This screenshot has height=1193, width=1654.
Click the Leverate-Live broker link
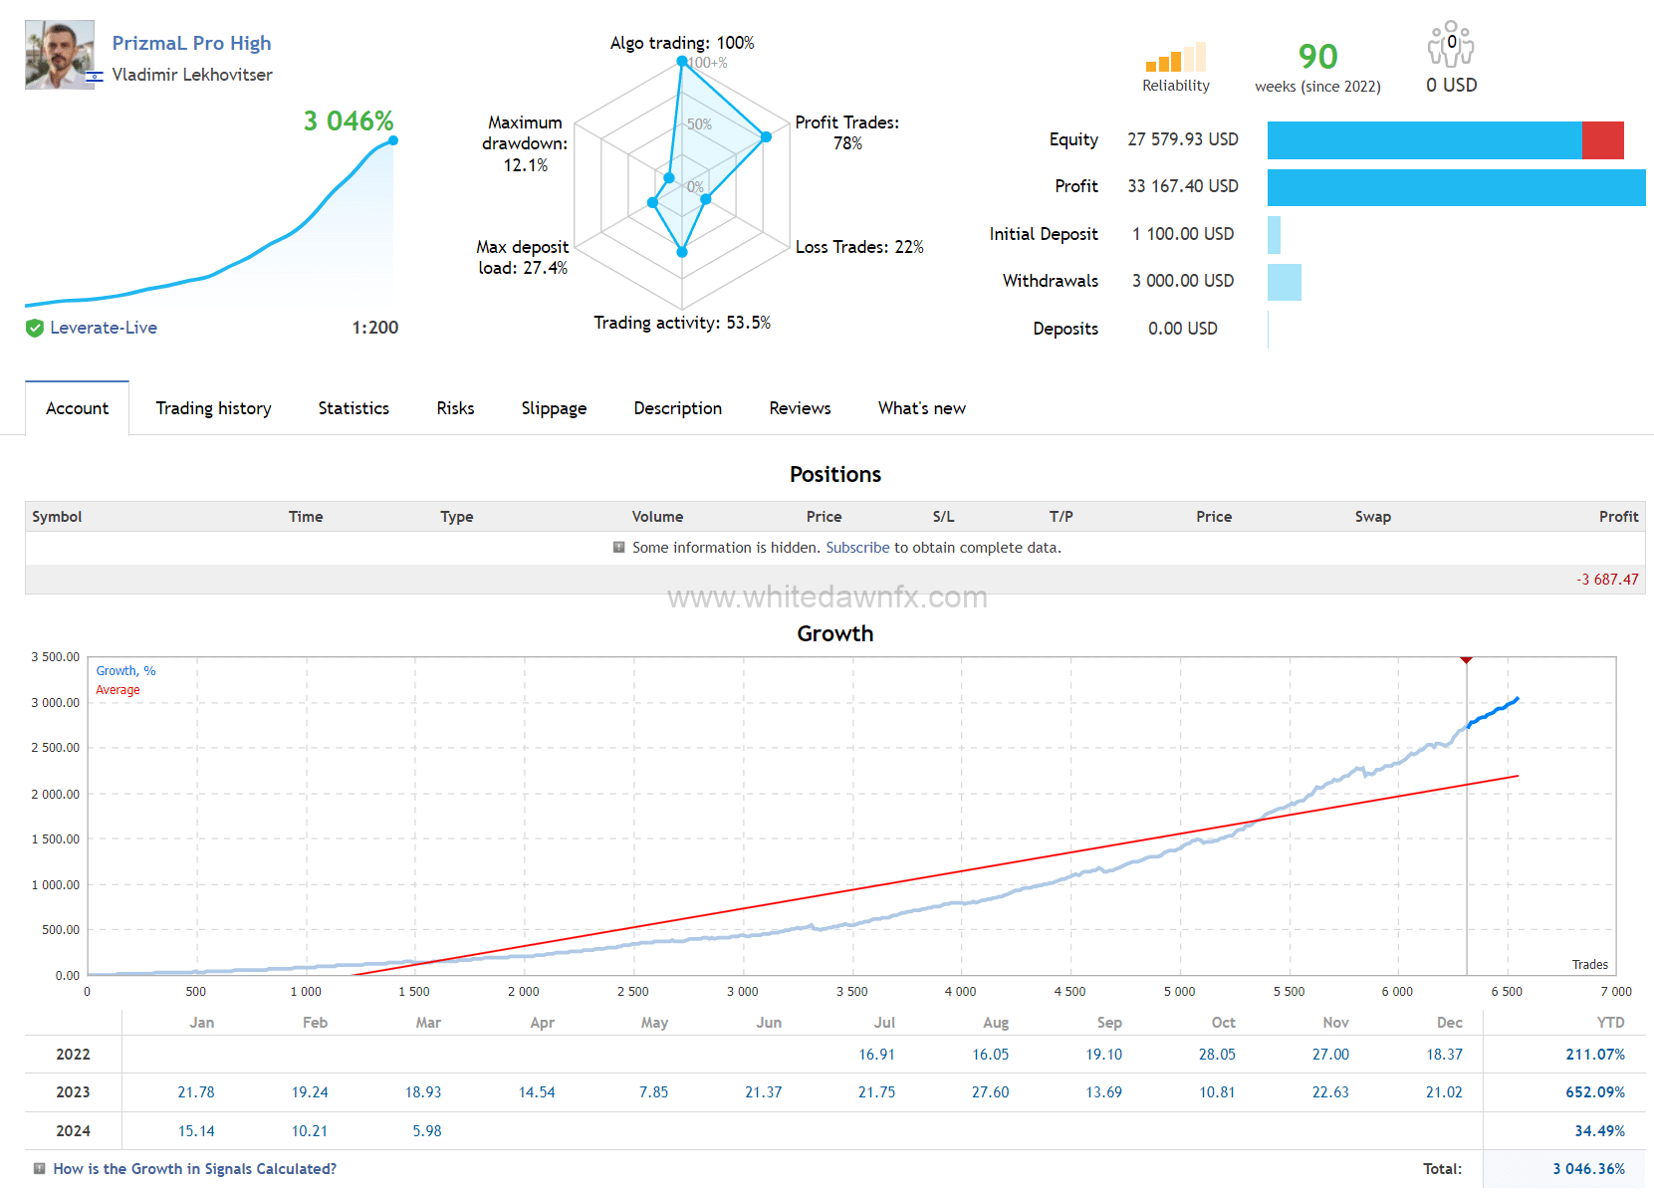click(104, 329)
